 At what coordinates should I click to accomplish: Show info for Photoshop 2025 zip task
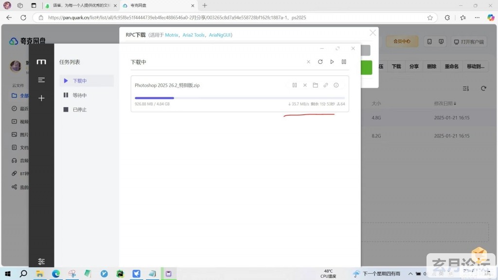[336, 85]
